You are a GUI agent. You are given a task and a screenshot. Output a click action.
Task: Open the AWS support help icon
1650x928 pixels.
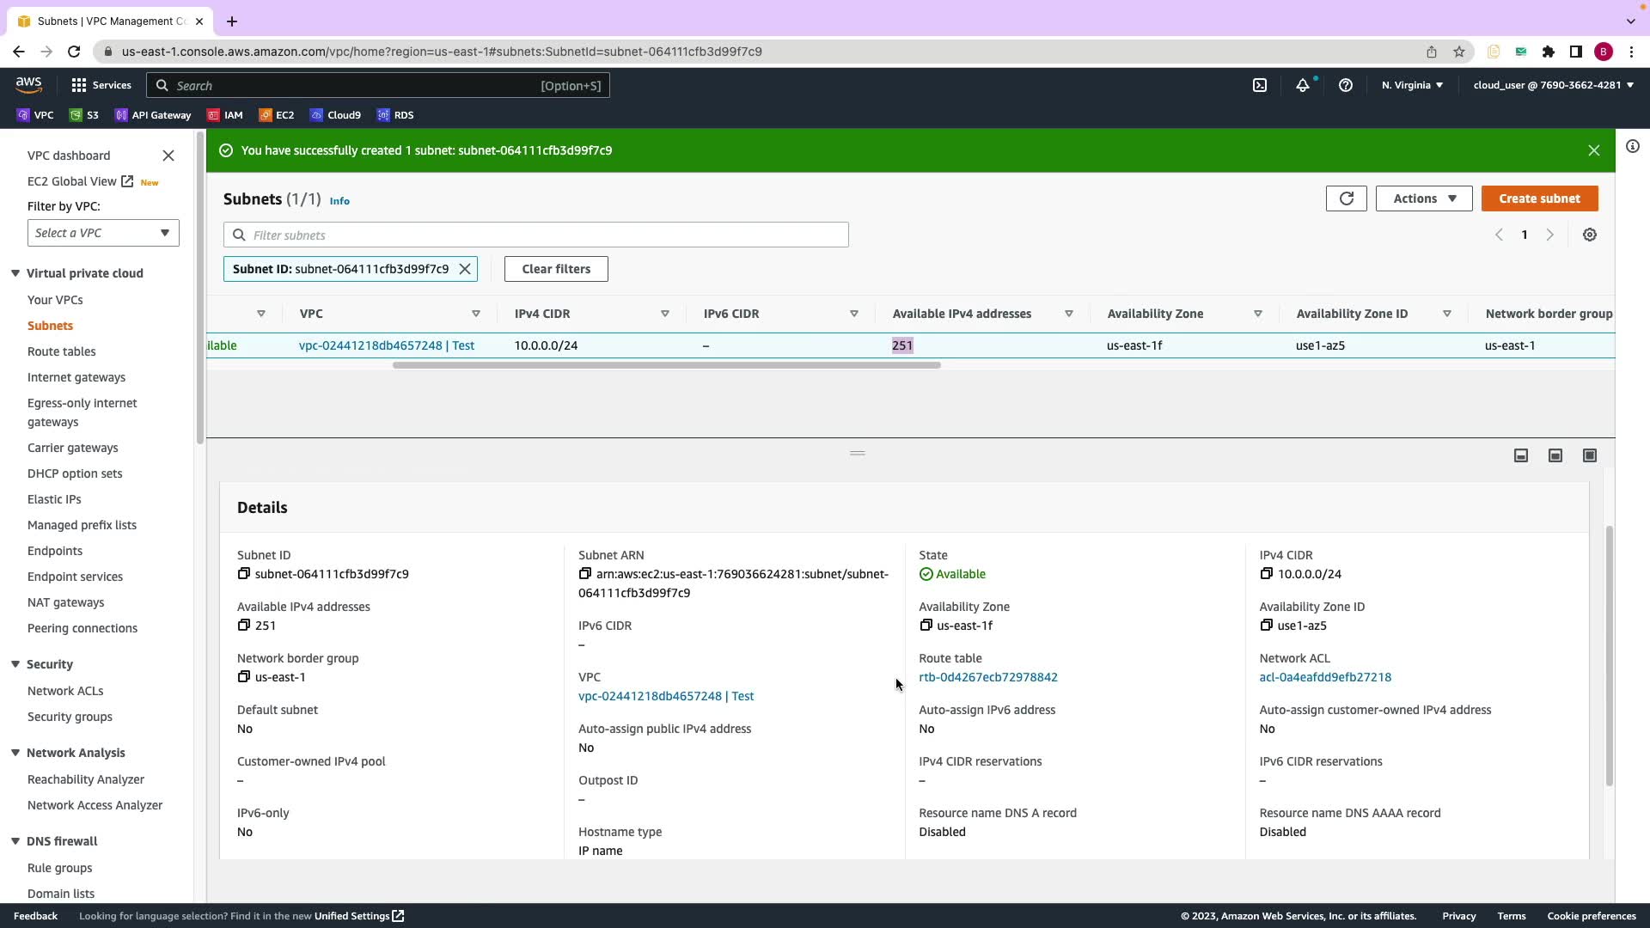tap(1346, 85)
